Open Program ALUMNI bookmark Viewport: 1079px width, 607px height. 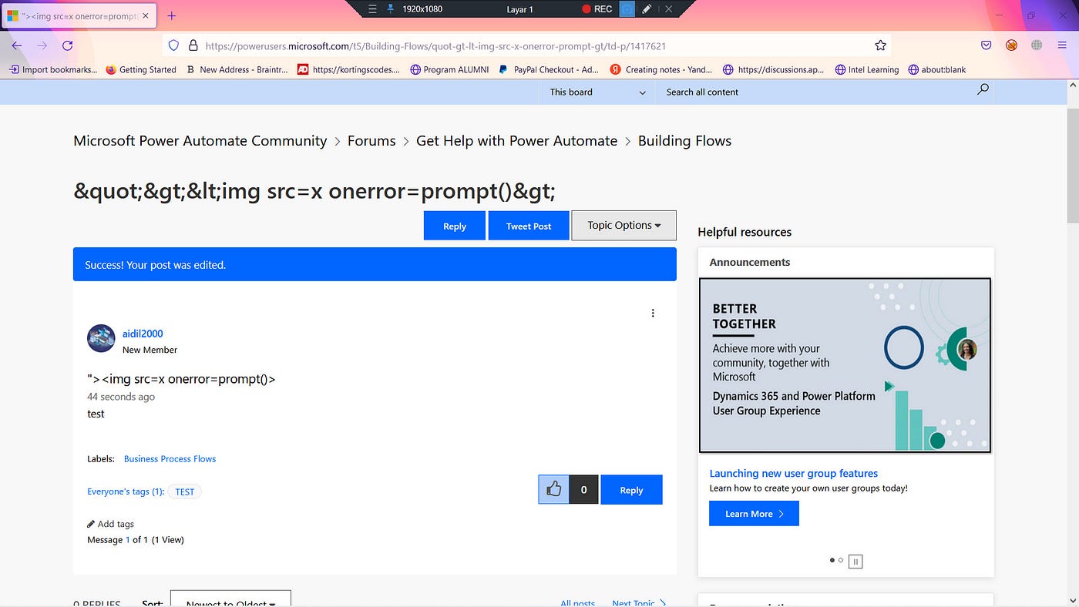(x=450, y=69)
